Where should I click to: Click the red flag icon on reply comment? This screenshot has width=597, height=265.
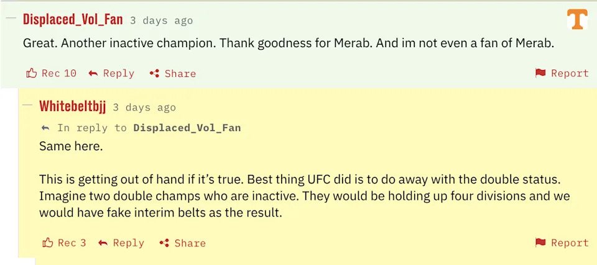540,243
